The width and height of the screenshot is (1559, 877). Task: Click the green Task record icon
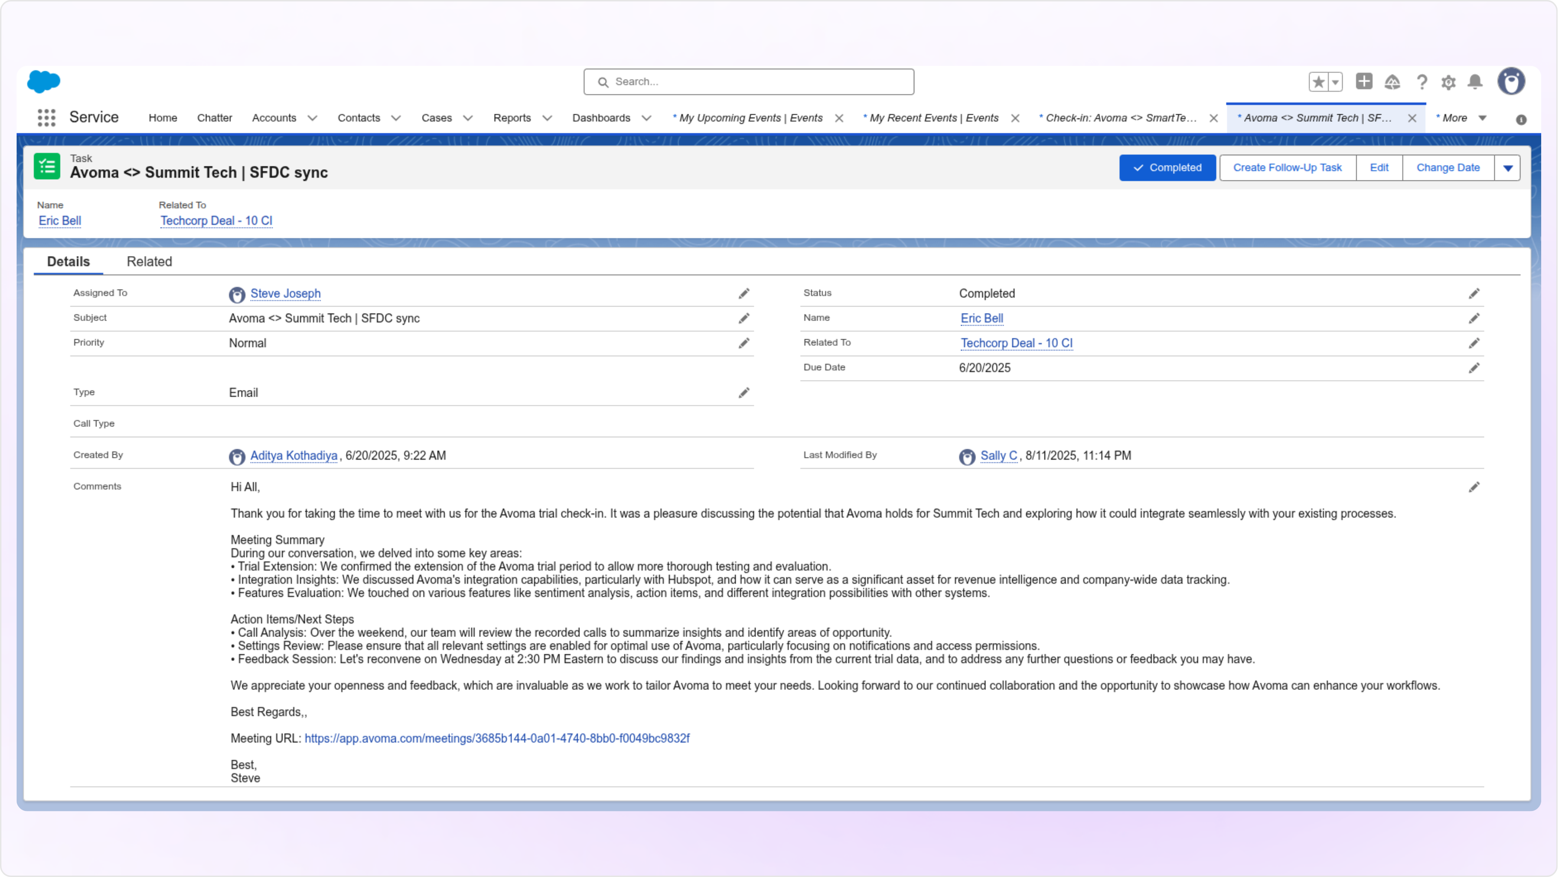tap(47, 166)
